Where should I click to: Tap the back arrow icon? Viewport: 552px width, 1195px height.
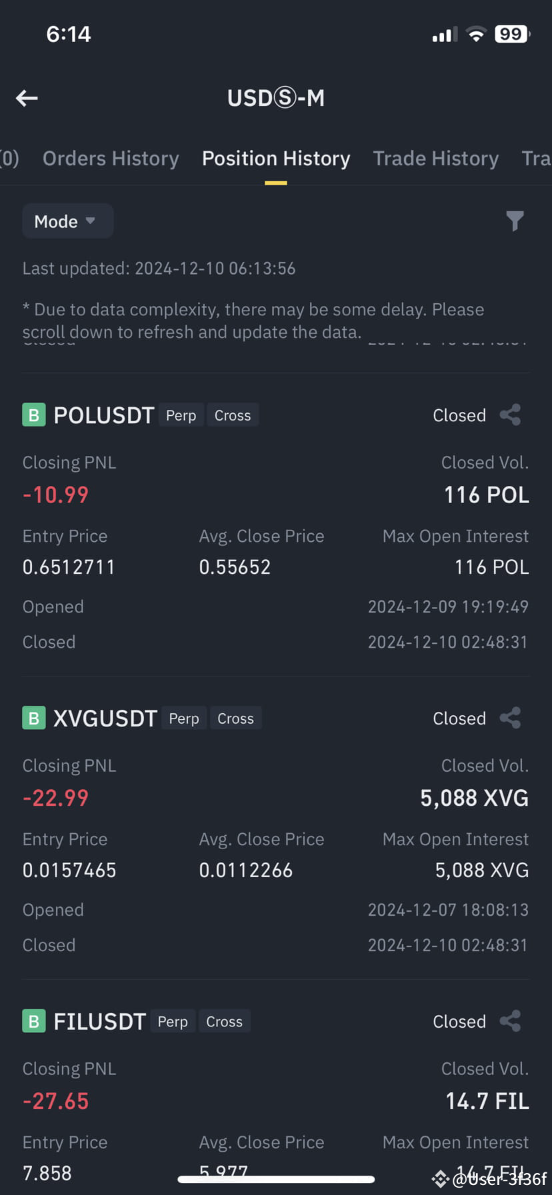[x=27, y=99]
